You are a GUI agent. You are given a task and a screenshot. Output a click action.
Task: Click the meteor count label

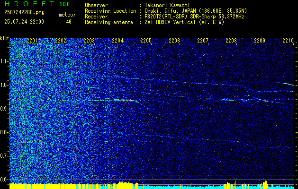click(67, 15)
